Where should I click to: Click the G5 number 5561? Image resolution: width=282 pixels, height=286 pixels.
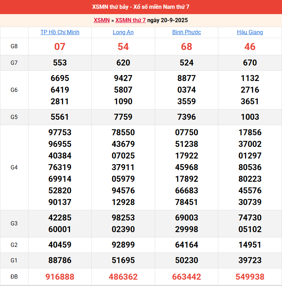[x=60, y=117]
